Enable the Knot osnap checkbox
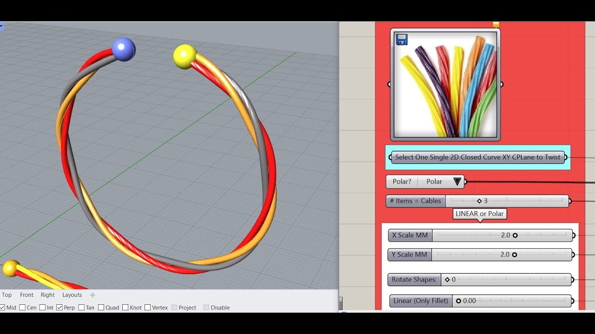Image resolution: width=595 pixels, height=334 pixels. click(x=125, y=308)
